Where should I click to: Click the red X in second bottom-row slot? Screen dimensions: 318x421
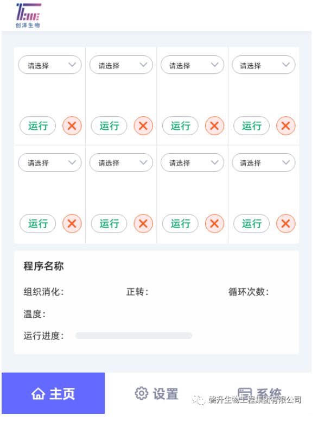[x=143, y=223]
